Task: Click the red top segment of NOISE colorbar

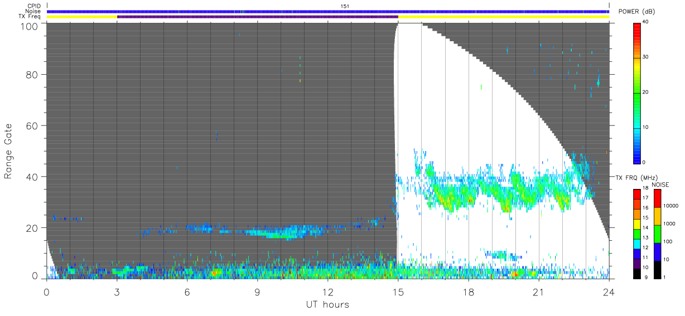Action: coord(657,198)
